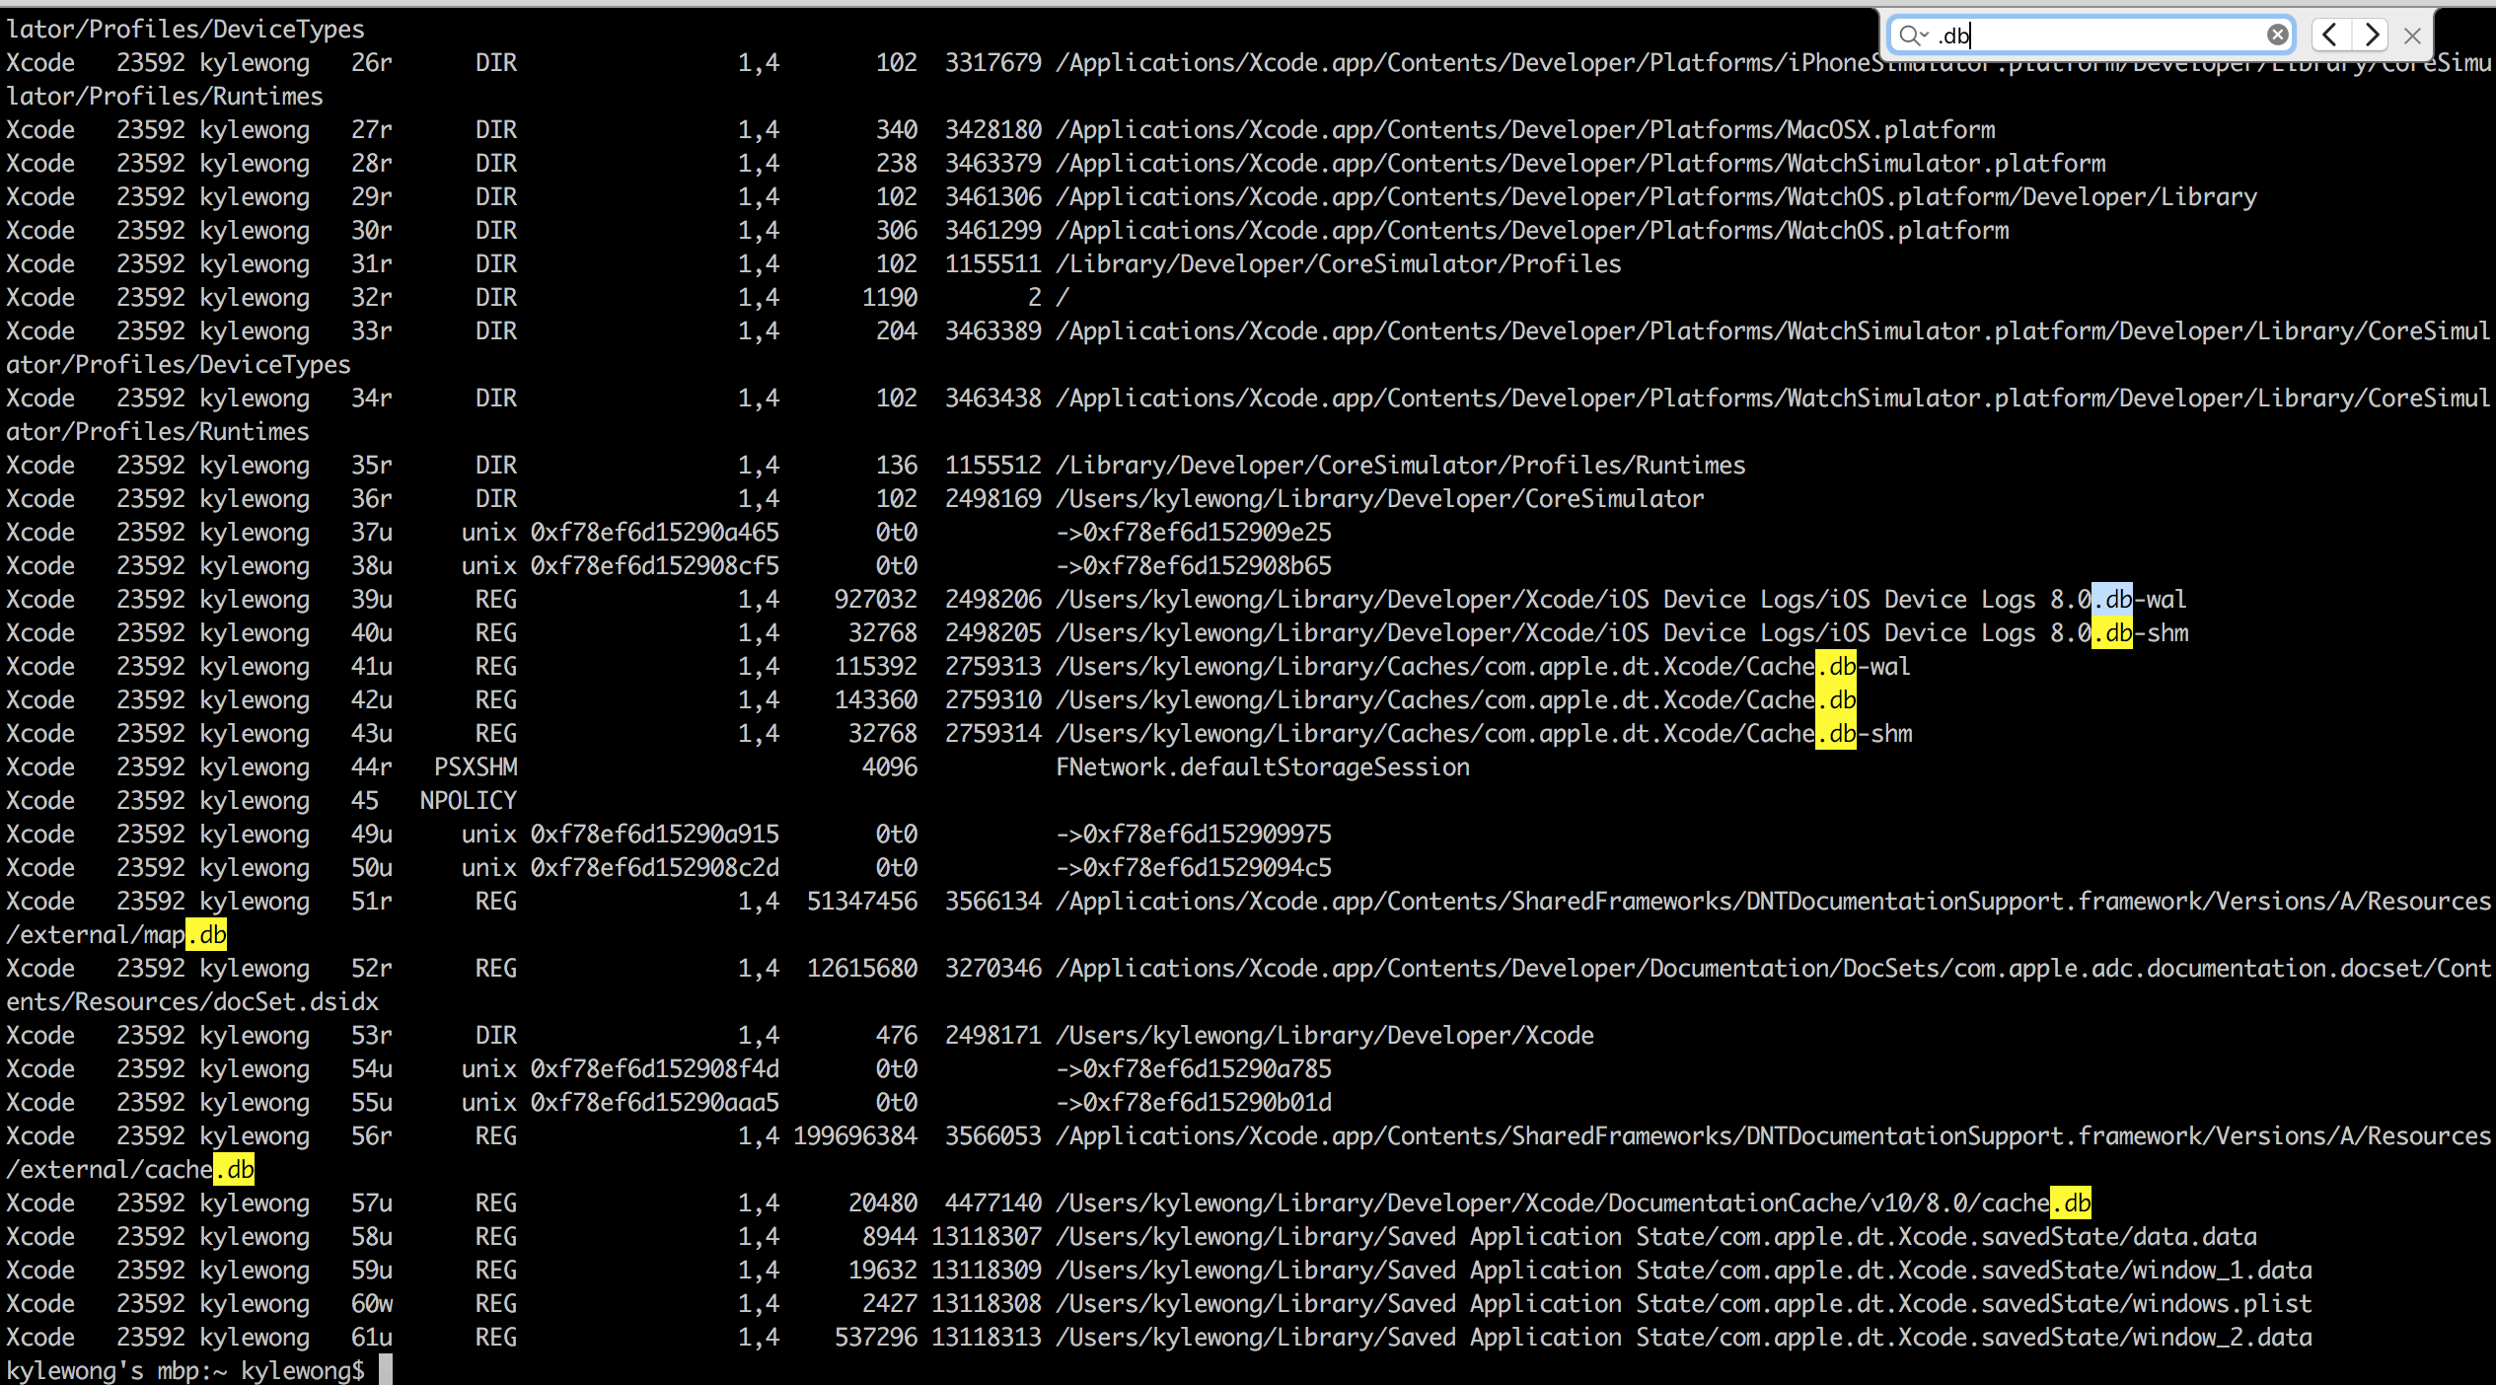2496x1385 pixels.
Task: Click highlighted .db in Logs 8.0.db-shm line
Action: [x=2111, y=633]
